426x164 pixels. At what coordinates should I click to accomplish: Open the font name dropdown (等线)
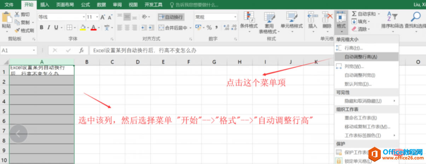coord(84,17)
